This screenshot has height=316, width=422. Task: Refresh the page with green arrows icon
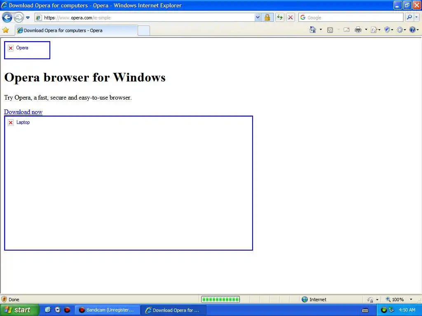(280, 18)
